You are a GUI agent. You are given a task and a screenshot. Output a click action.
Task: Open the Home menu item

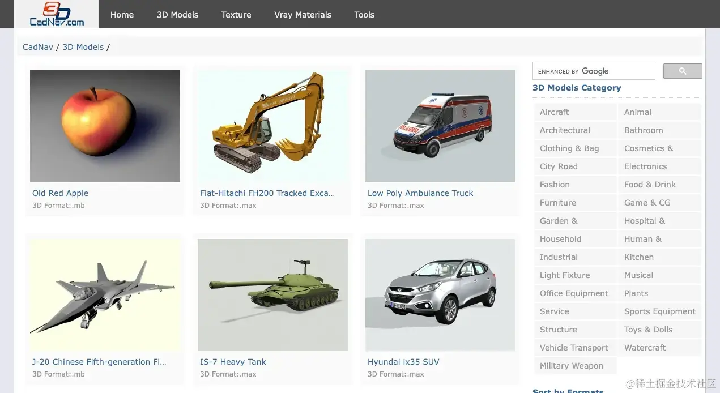pyautogui.click(x=122, y=15)
